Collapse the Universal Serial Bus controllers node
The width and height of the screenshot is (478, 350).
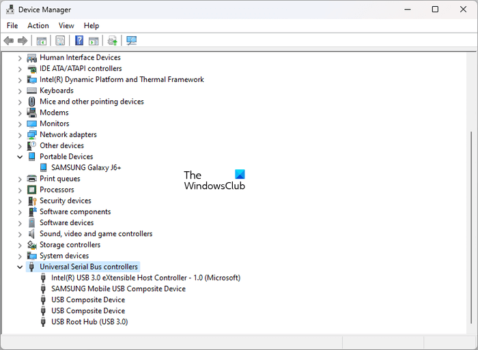pyautogui.click(x=20, y=267)
